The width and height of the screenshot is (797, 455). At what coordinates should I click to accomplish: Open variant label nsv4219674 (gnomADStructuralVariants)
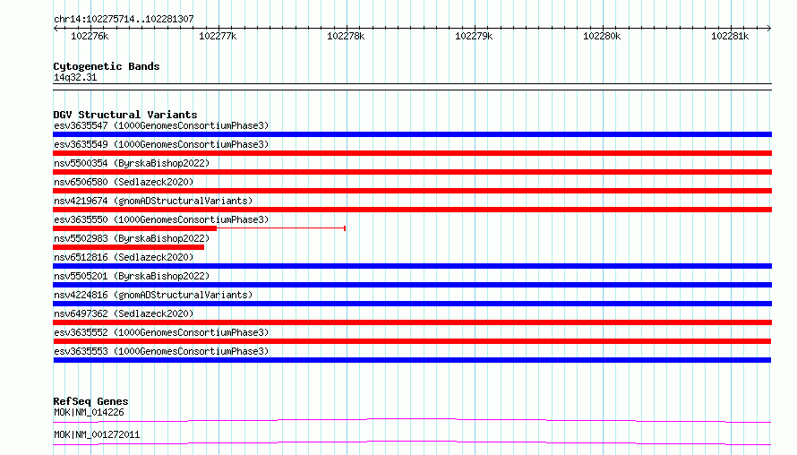click(x=153, y=201)
